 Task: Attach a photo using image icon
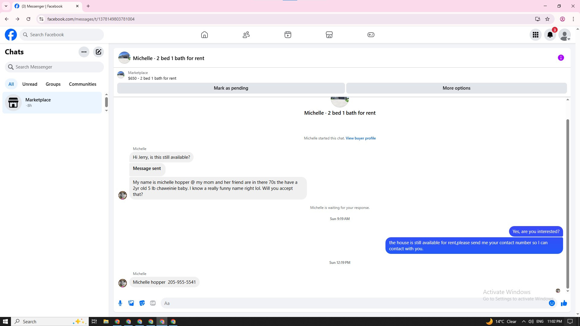(x=131, y=303)
